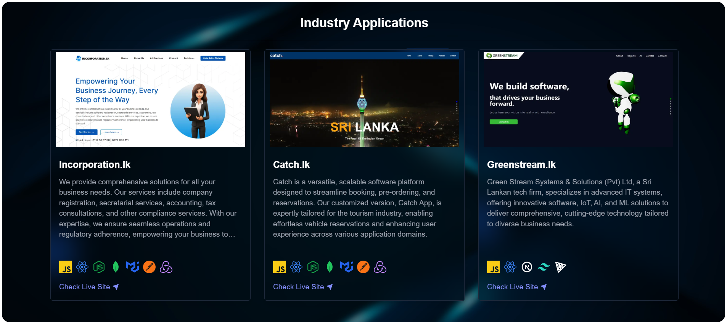The height and width of the screenshot is (324, 727).
Task: Click the JavaScript icon on Greenstream.lk card
Action: (493, 267)
